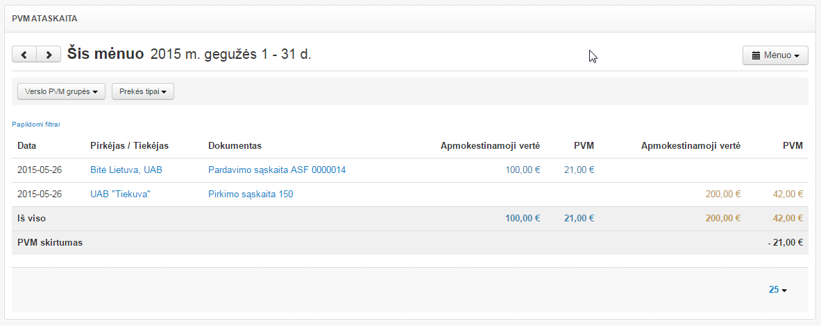This screenshot has height=326, width=821.
Task: Click the Dokumentas column header
Action: 235,145
